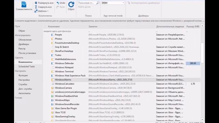Image resolution: width=219 pixels, height=123 pixels.
Task: Sort by Заметки column header
Action: point(93,26)
